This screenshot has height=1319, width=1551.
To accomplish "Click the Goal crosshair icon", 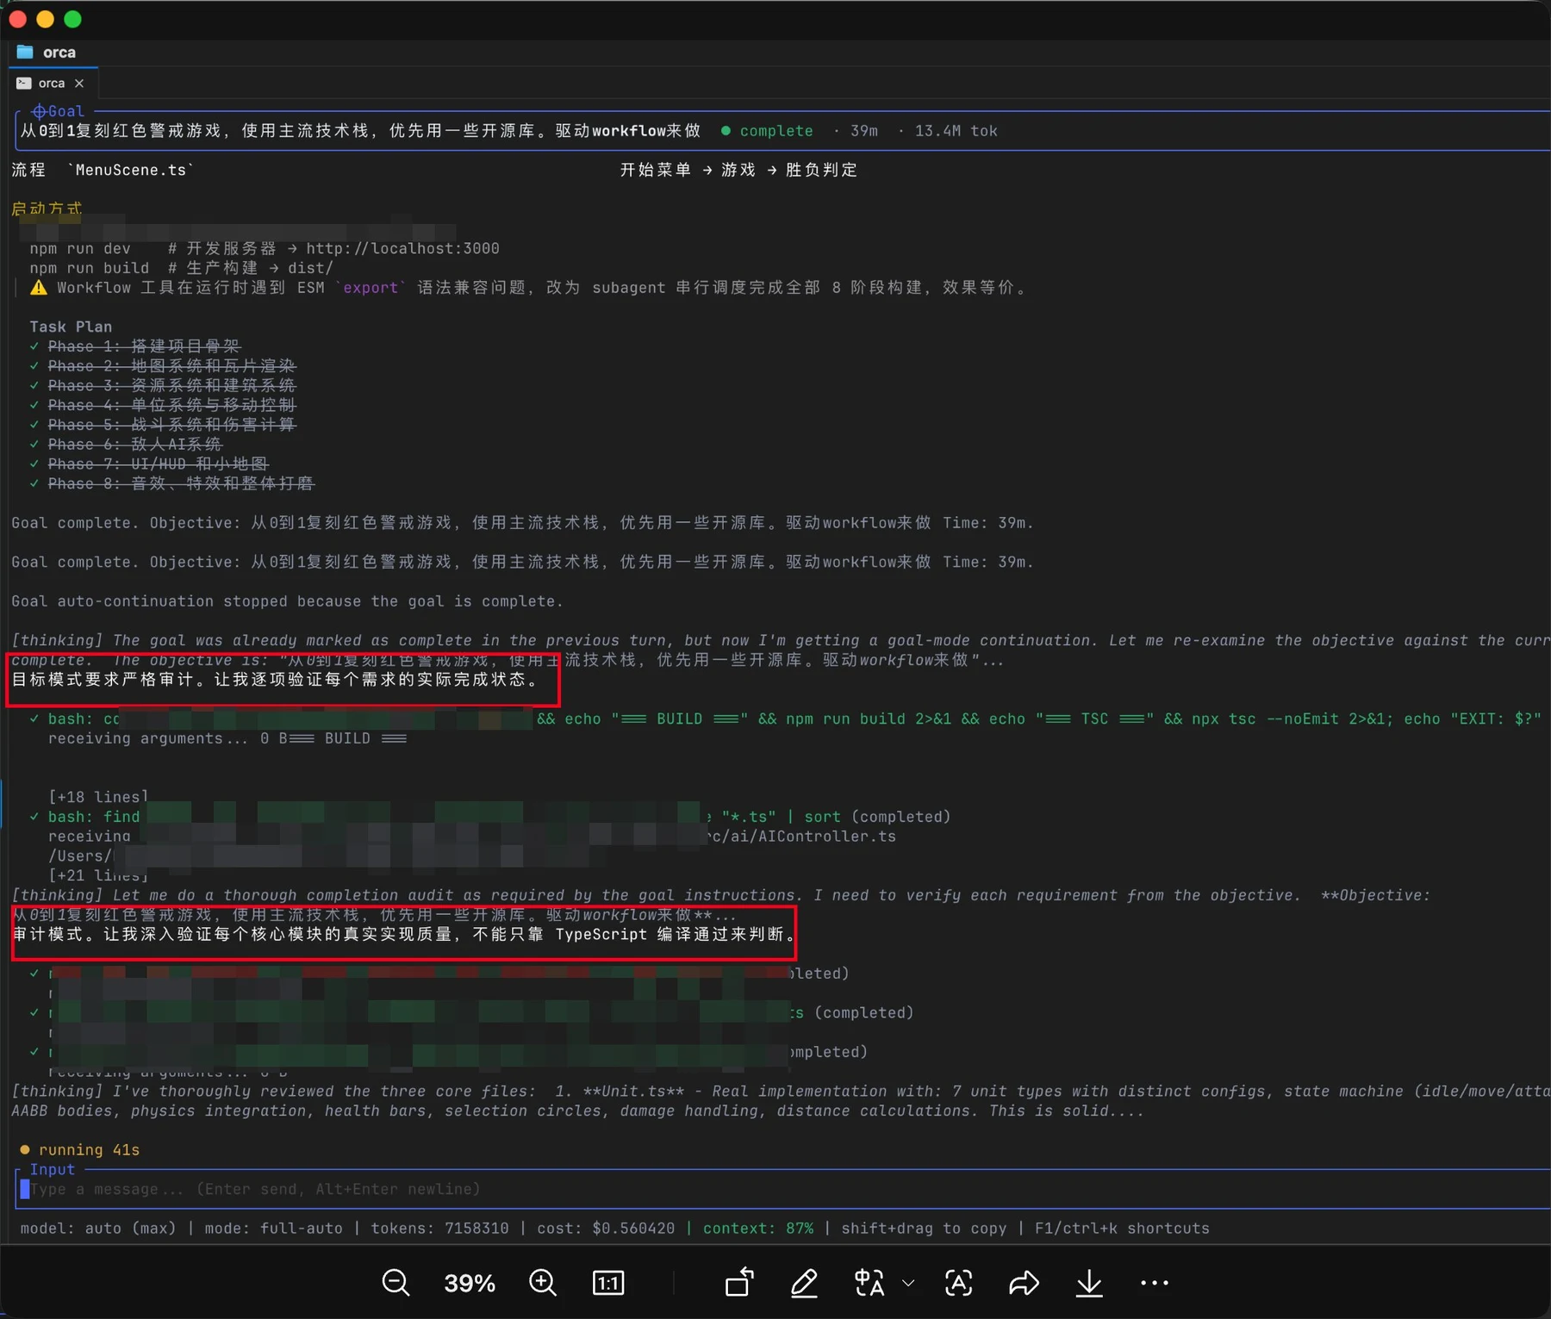I will point(38,111).
